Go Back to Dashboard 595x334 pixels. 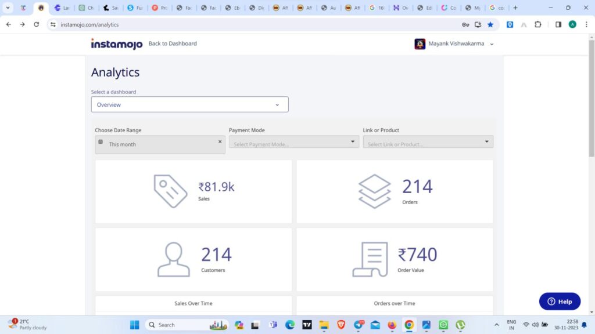[173, 43]
